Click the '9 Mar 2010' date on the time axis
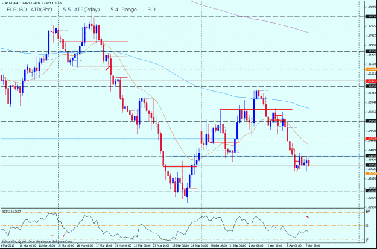This screenshot has height=249, width=377. pyautogui.click(x=7, y=245)
